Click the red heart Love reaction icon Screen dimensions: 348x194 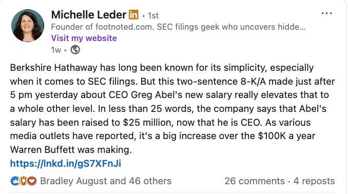(32, 181)
